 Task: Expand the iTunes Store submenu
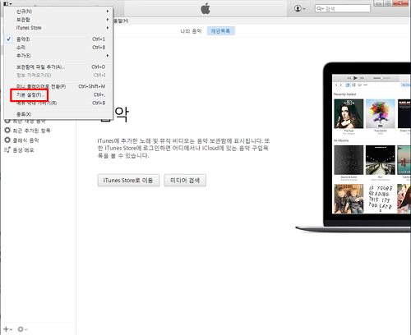(58, 28)
